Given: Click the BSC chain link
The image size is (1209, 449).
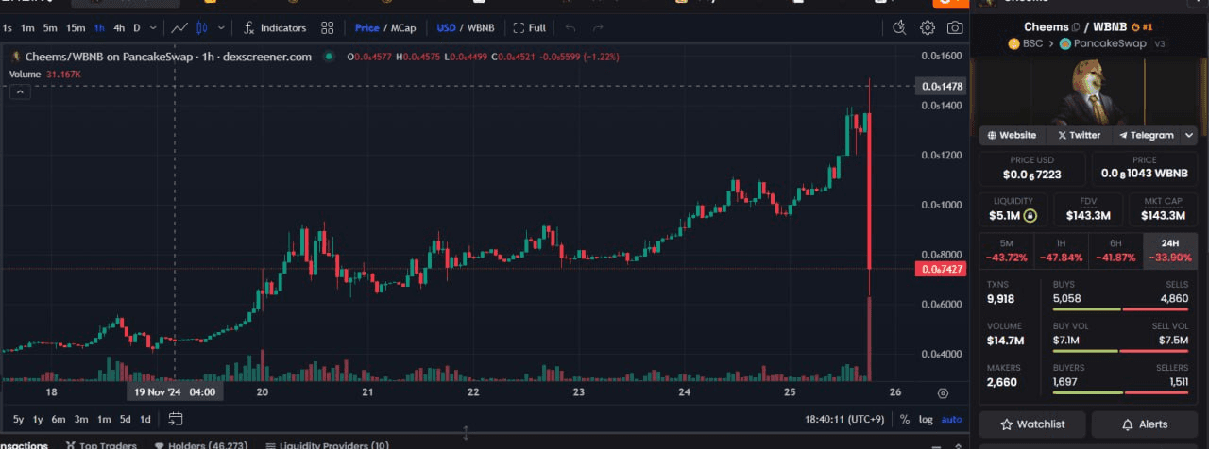Looking at the screenshot, I should point(1025,43).
